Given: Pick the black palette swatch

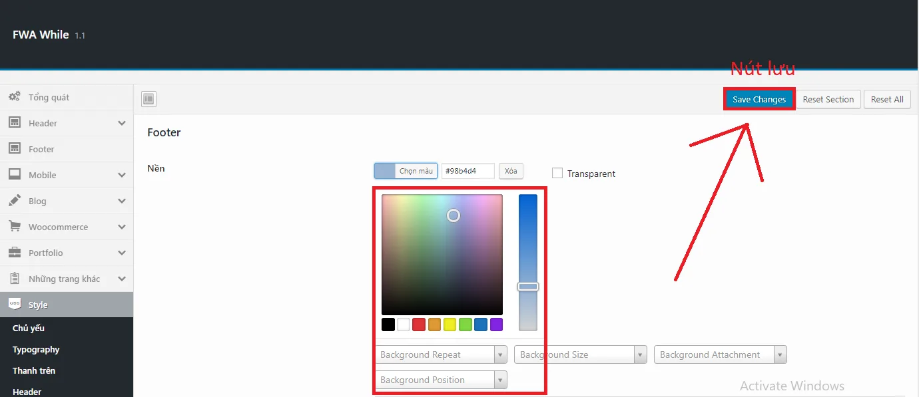Looking at the screenshot, I should pyautogui.click(x=388, y=325).
